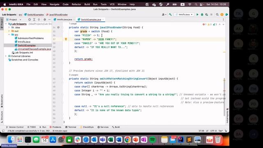Open the orange IDE updates icon
The height and width of the screenshot is (148, 263).
(x=222, y=15)
